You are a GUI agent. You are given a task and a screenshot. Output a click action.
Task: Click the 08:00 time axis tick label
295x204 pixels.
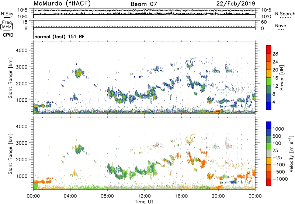click(x=107, y=196)
